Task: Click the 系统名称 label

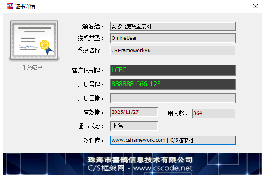Action: click(91, 50)
